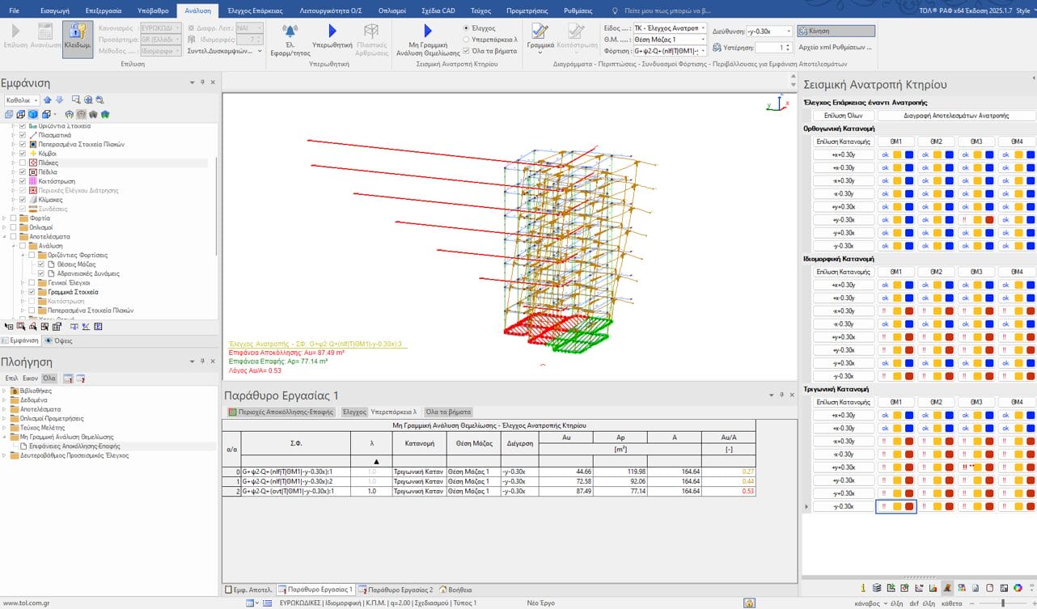Click the Κίνηση animation button

836,32
